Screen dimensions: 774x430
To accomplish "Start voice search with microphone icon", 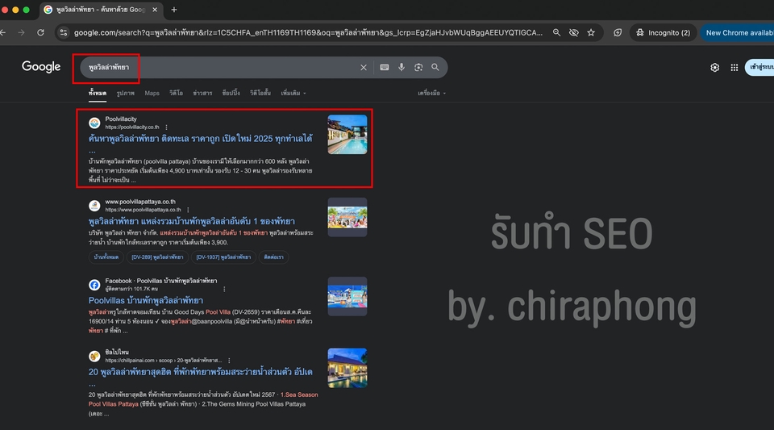I will (x=402, y=67).
